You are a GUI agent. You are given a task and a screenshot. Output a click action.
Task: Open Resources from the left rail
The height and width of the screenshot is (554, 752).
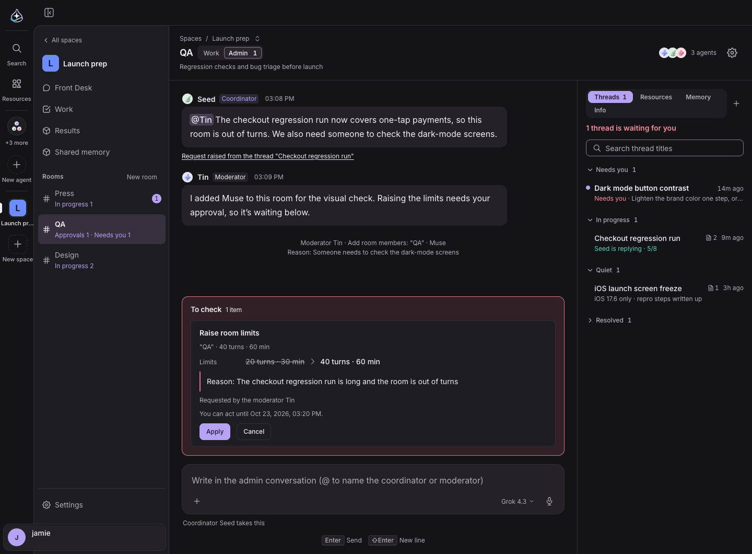click(17, 90)
